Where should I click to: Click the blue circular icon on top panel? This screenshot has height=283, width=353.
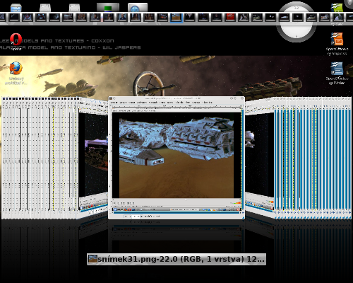click(x=138, y=8)
